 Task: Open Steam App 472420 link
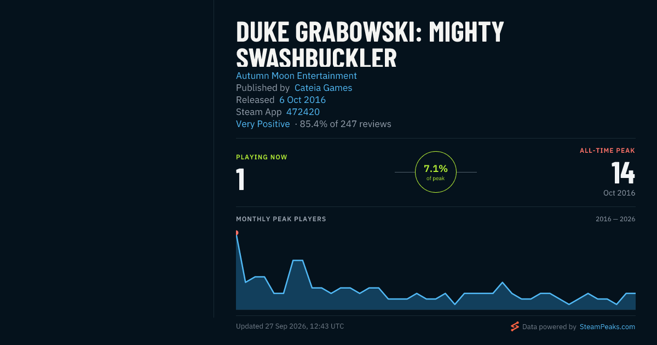303,112
